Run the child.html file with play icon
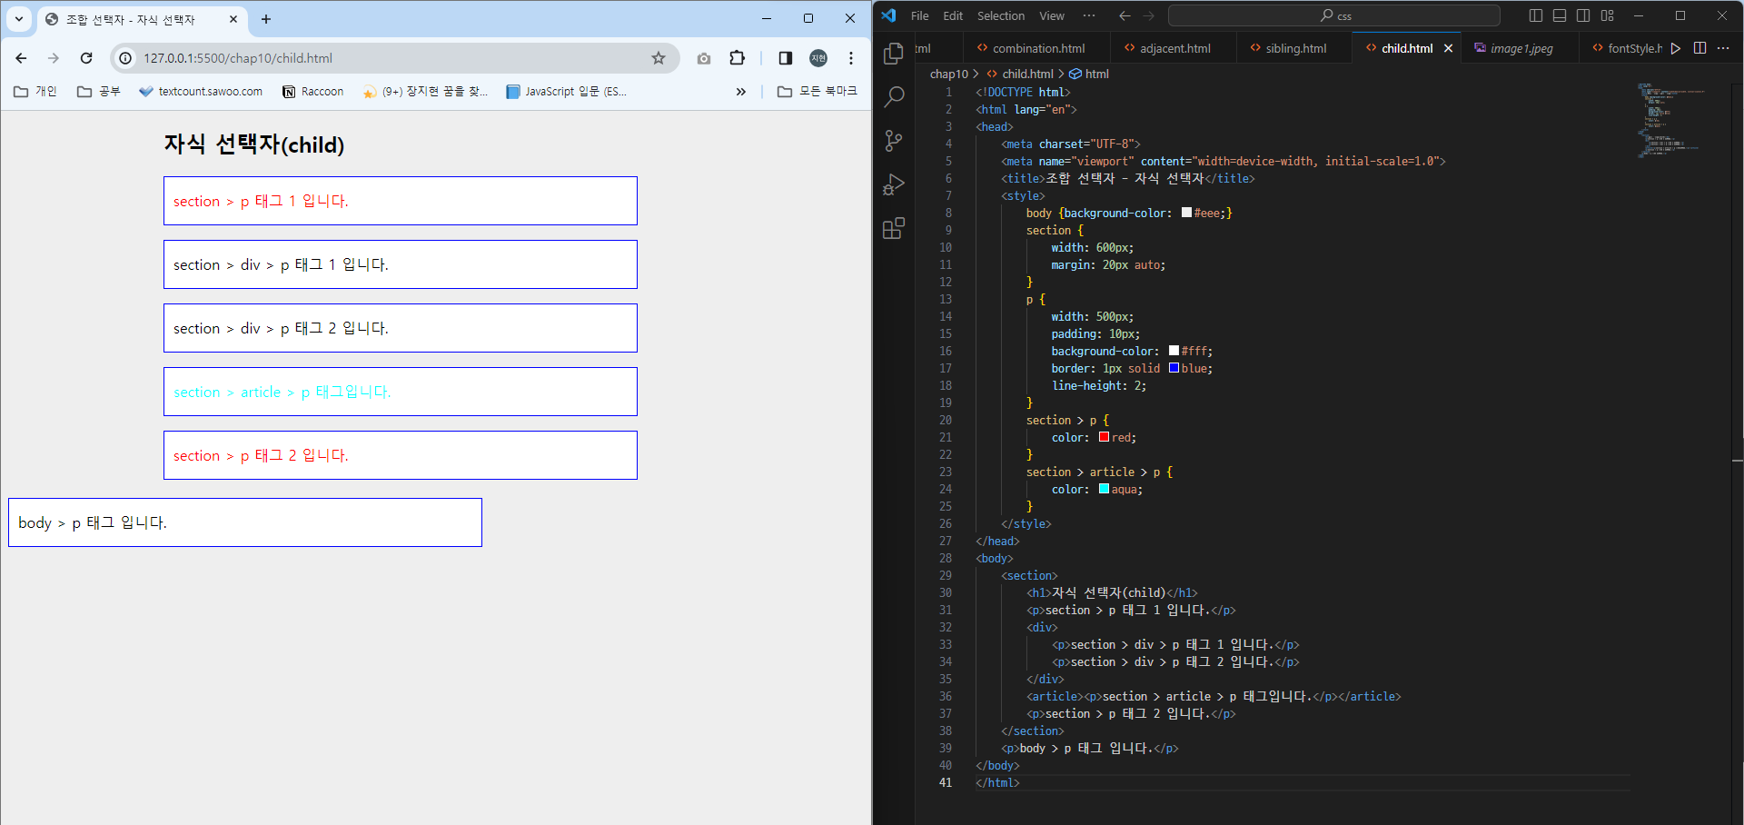 1676,48
